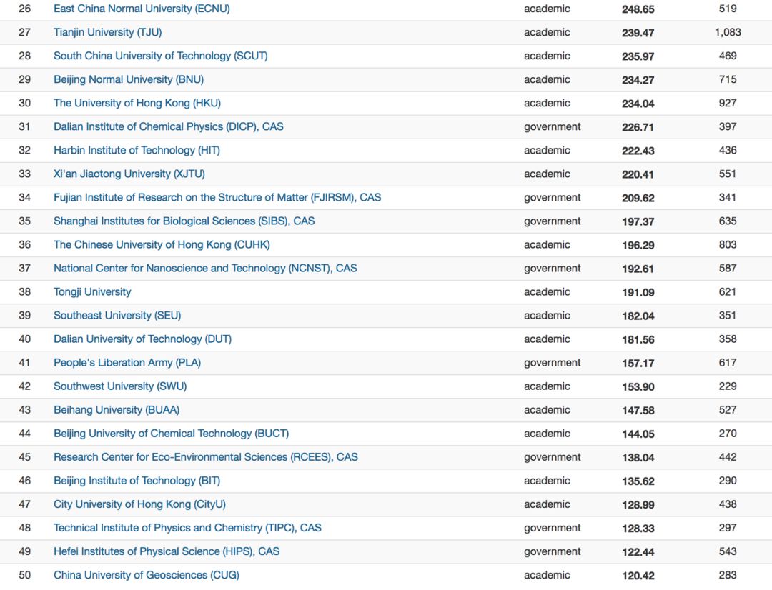
Task: Select rank number 26 for ECNU
Action: [24, 9]
